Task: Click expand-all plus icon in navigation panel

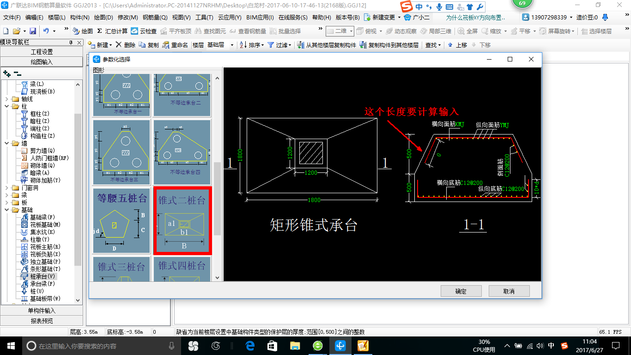Action: coord(6,73)
